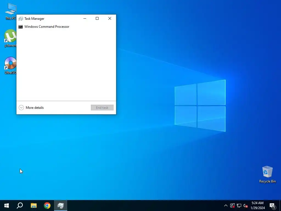Open the network status tray icon
This screenshot has width=281, height=211.
[x=239, y=206]
